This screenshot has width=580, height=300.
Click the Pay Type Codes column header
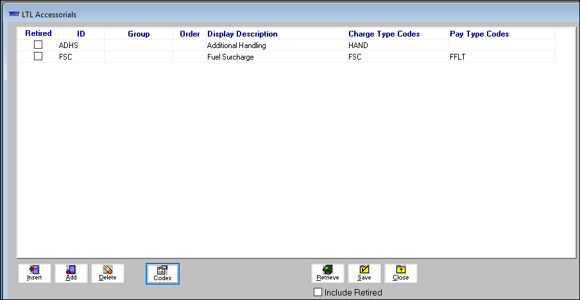coord(479,34)
